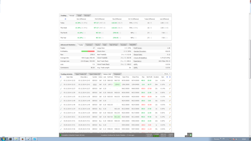Click the AHPR label link

(136, 64)
